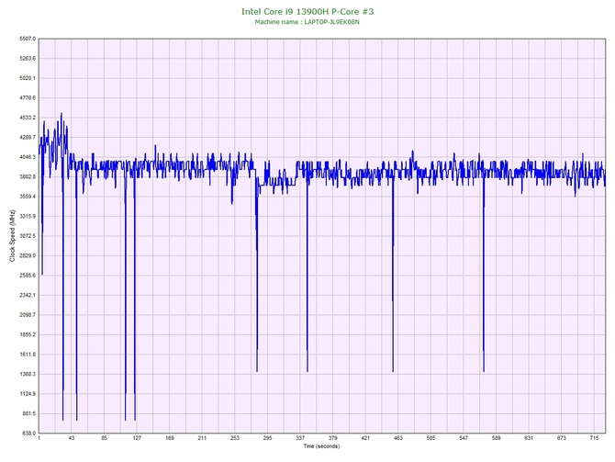Click the 1855.2 y-axis value
The image size is (615, 462).
click(x=28, y=335)
